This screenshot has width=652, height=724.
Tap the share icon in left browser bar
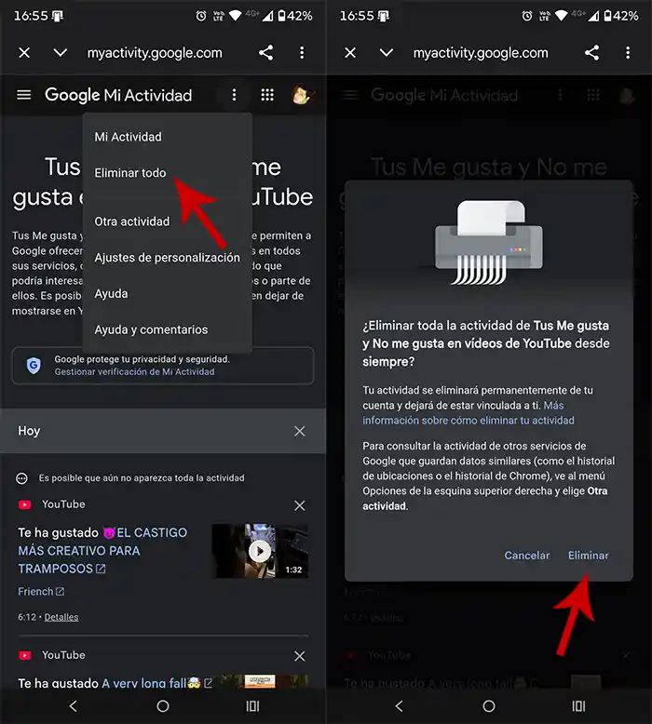pyautogui.click(x=265, y=53)
